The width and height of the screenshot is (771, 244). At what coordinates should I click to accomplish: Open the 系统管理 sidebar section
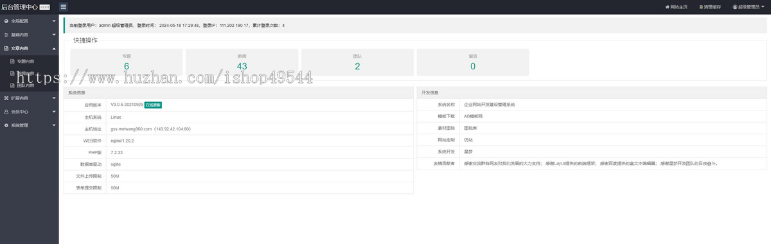click(29, 125)
